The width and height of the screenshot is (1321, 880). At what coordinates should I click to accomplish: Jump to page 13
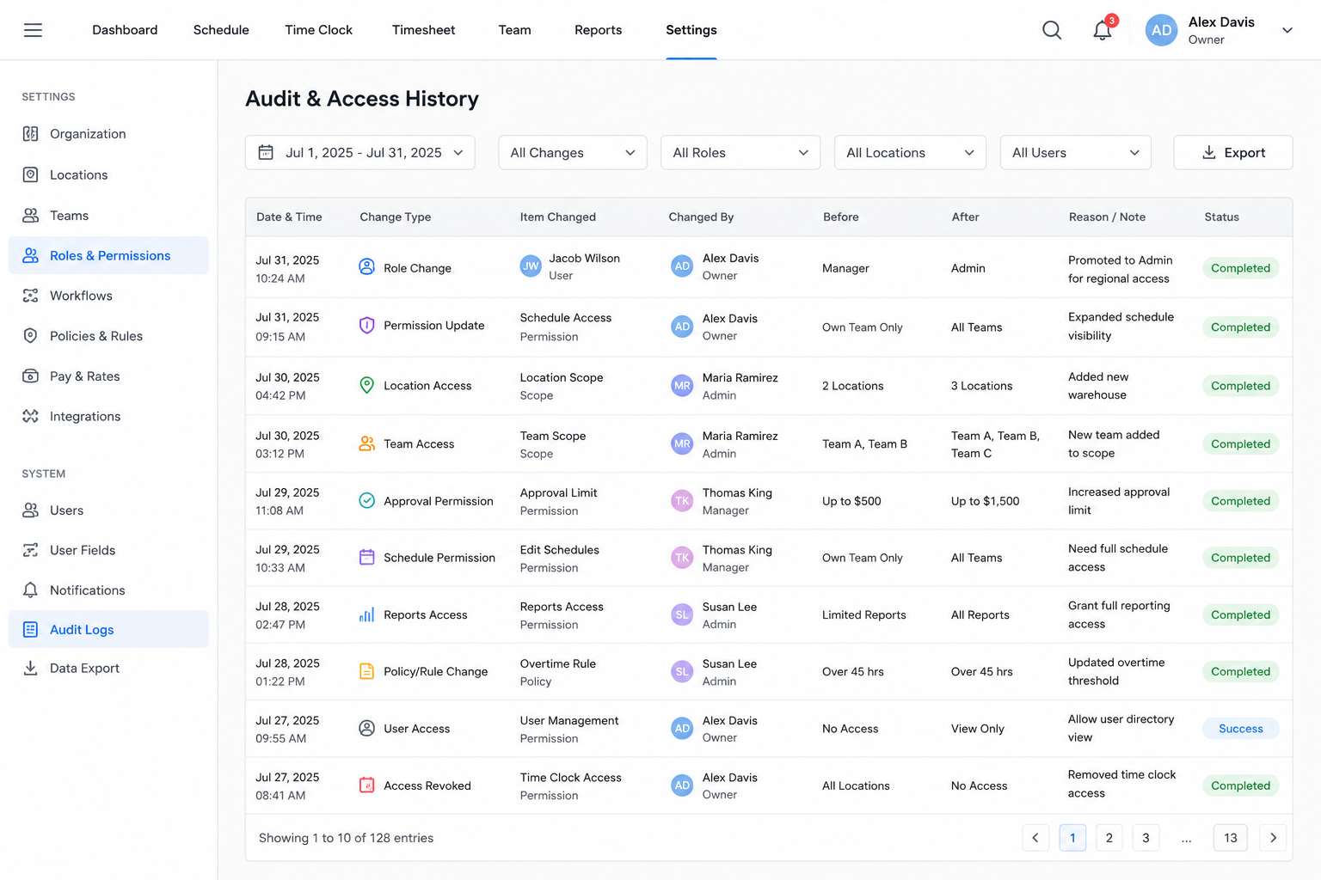[1231, 838]
